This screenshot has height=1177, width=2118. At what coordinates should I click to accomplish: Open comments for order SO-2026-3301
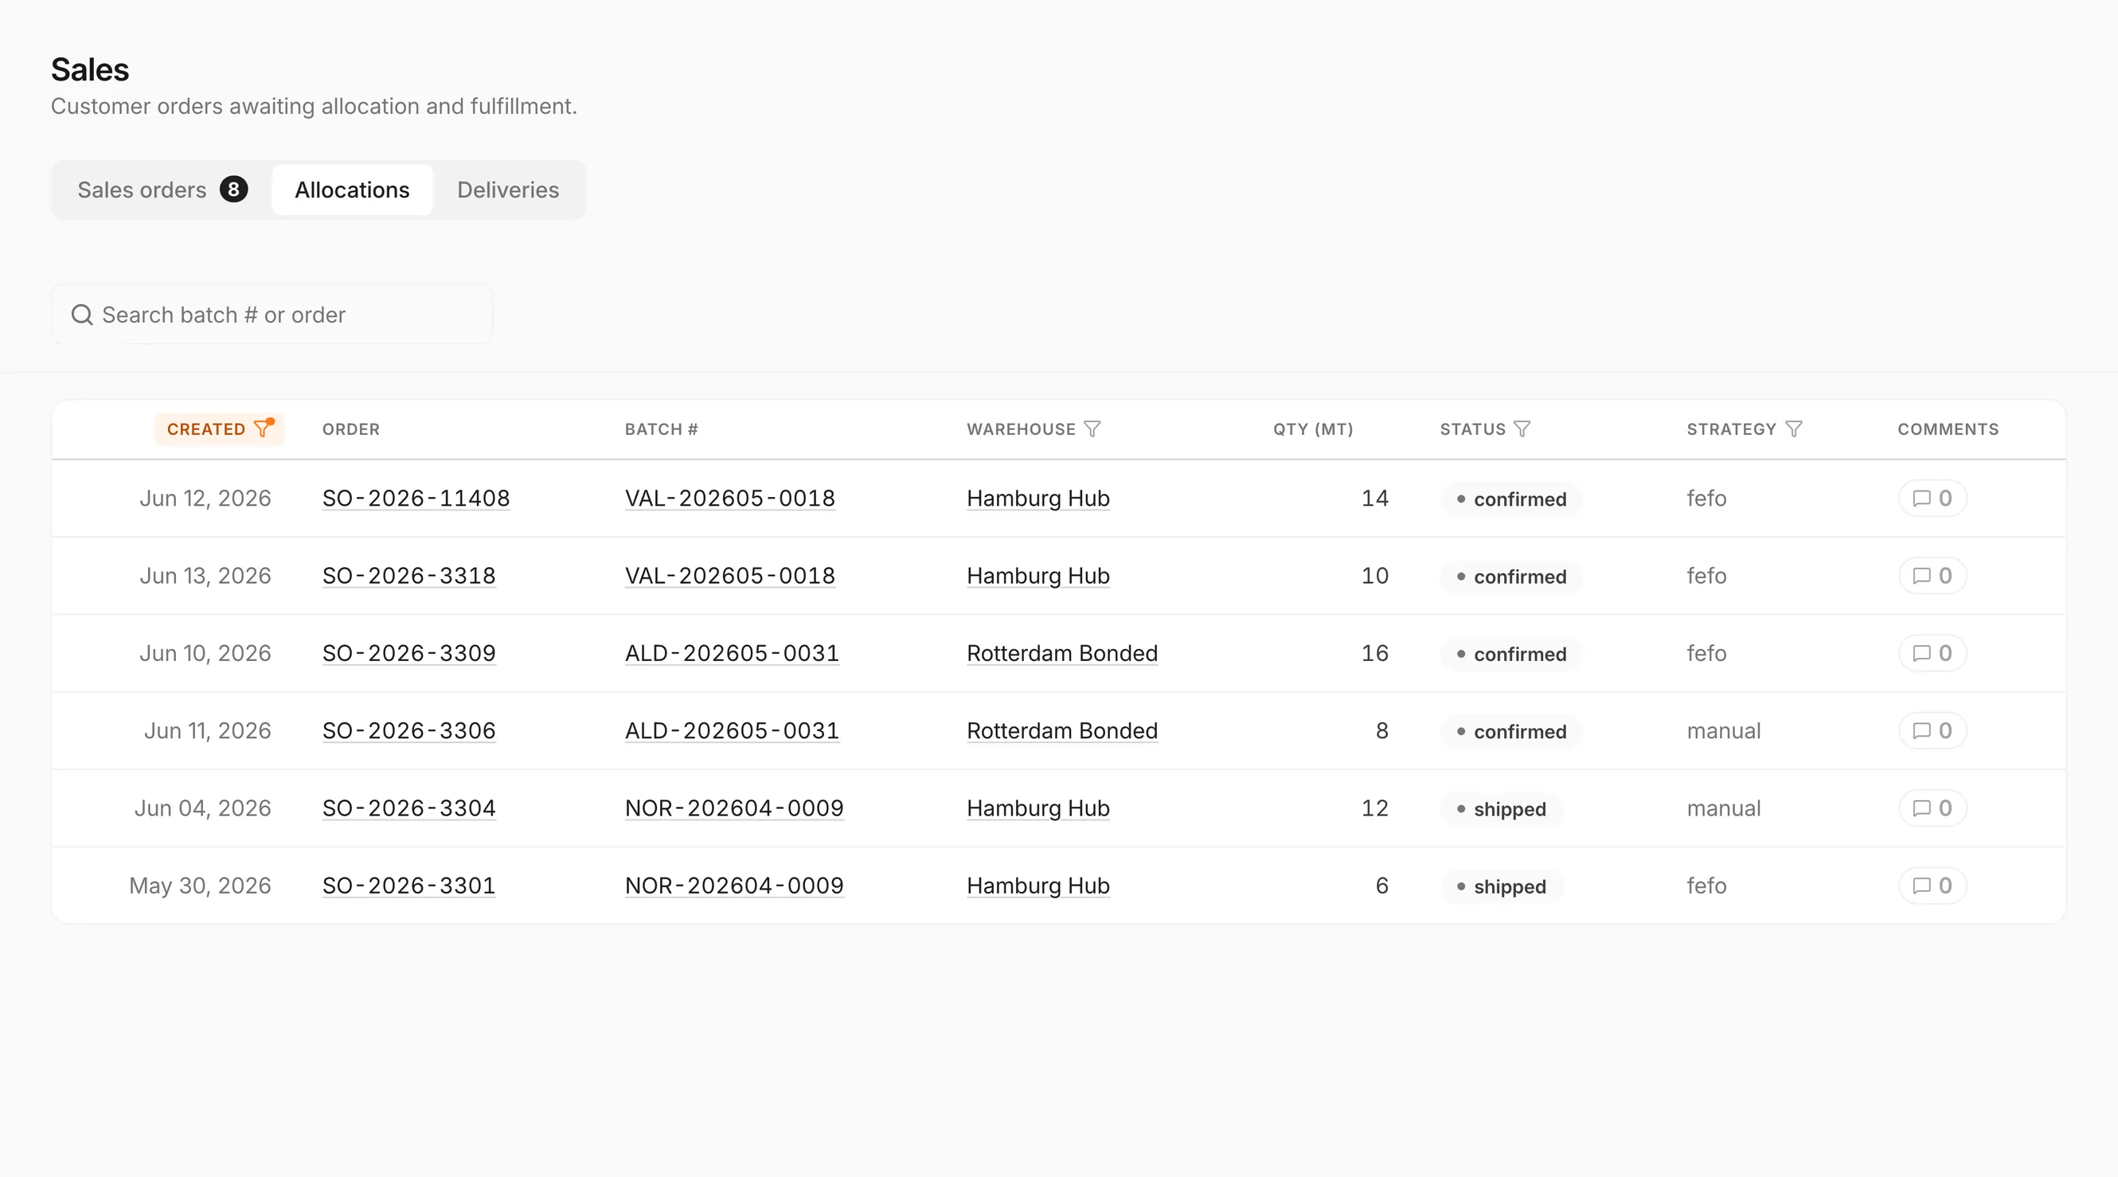[1932, 886]
